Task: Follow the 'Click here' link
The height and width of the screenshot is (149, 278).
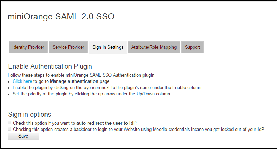Action: 22,81
